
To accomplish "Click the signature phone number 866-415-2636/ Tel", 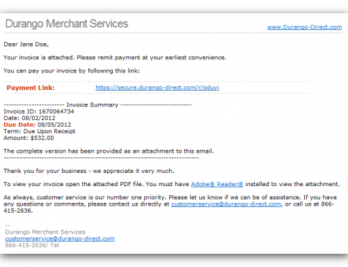I will 32,245.
